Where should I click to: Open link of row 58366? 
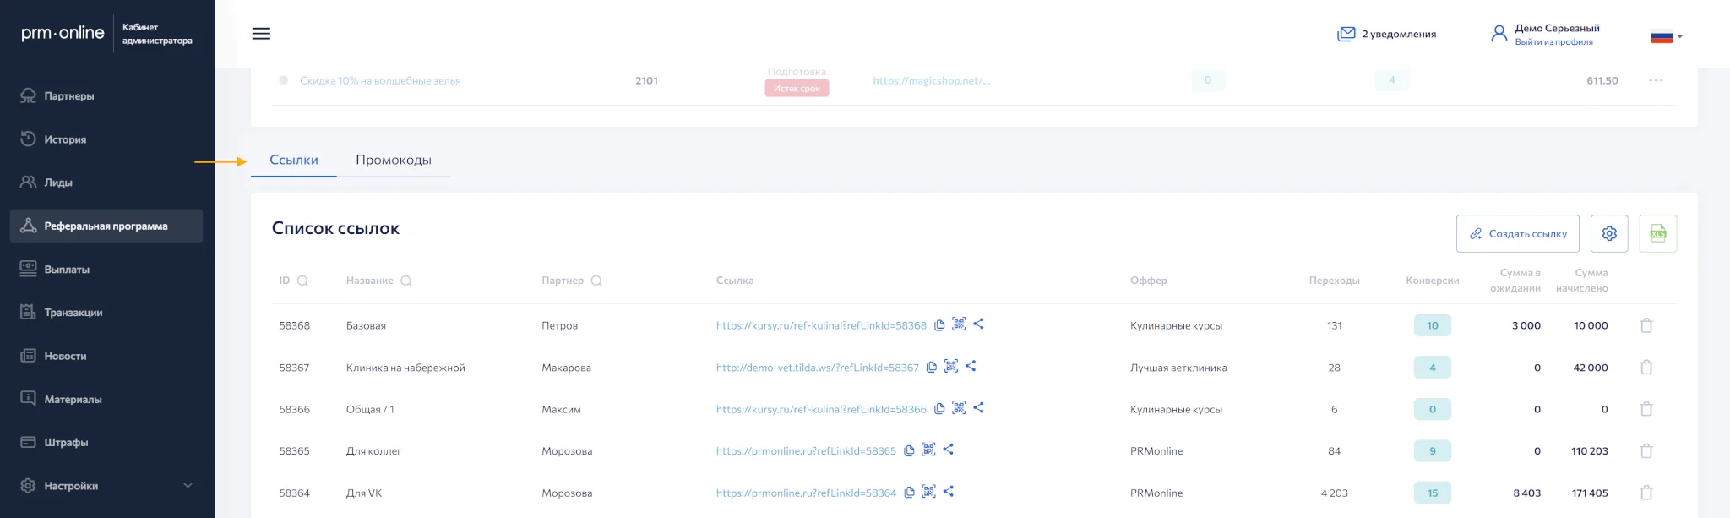point(821,409)
